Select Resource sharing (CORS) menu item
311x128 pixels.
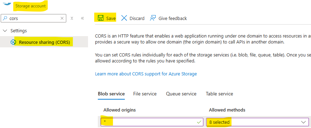click(44, 42)
